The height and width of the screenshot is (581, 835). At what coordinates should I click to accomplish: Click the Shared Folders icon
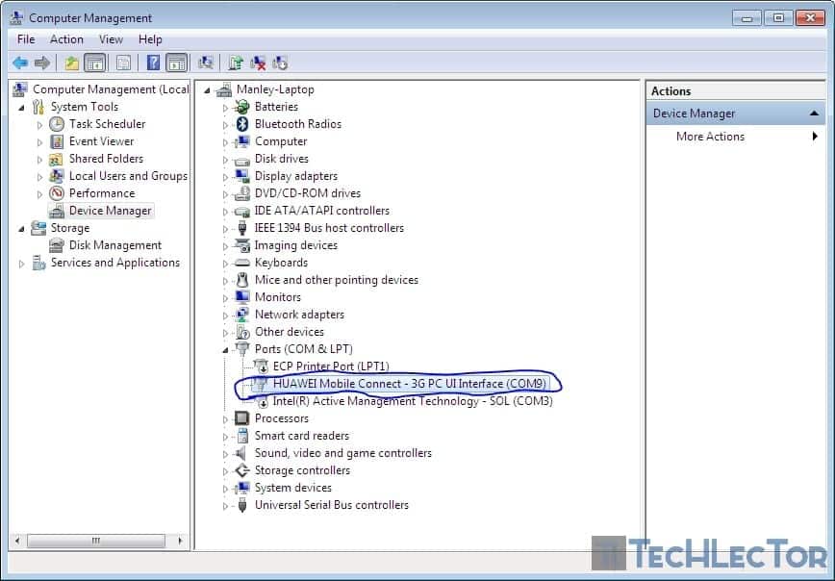(x=56, y=160)
